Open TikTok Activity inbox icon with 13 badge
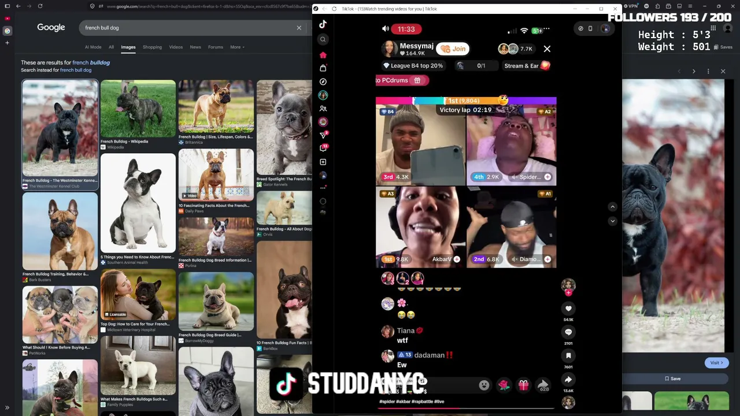This screenshot has height=416, width=740. pyautogui.click(x=324, y=148)
